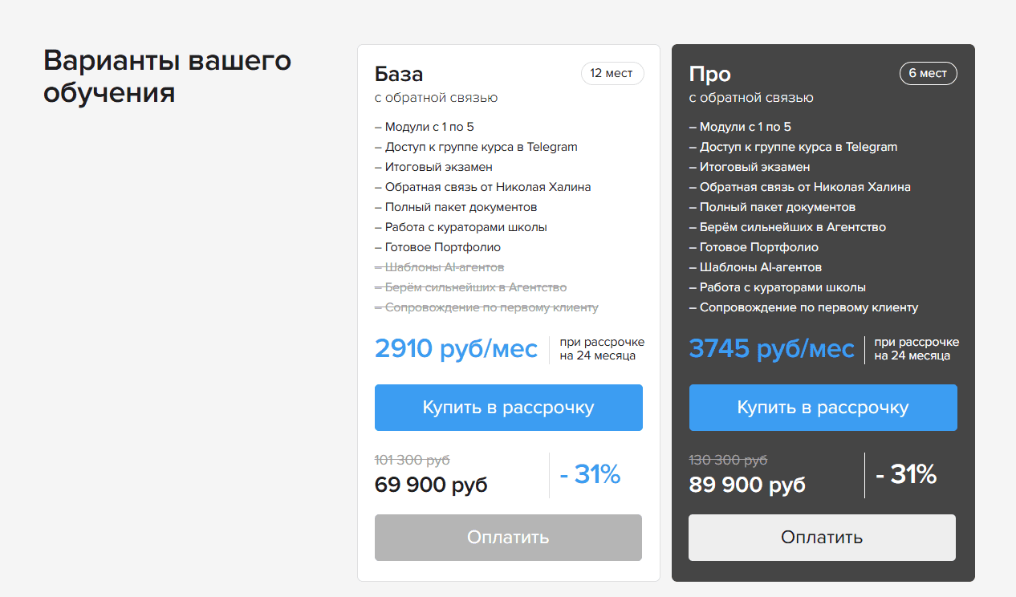Click the "69 900 руб" total price
The image size is (1016, 597).
coord(431,485)
